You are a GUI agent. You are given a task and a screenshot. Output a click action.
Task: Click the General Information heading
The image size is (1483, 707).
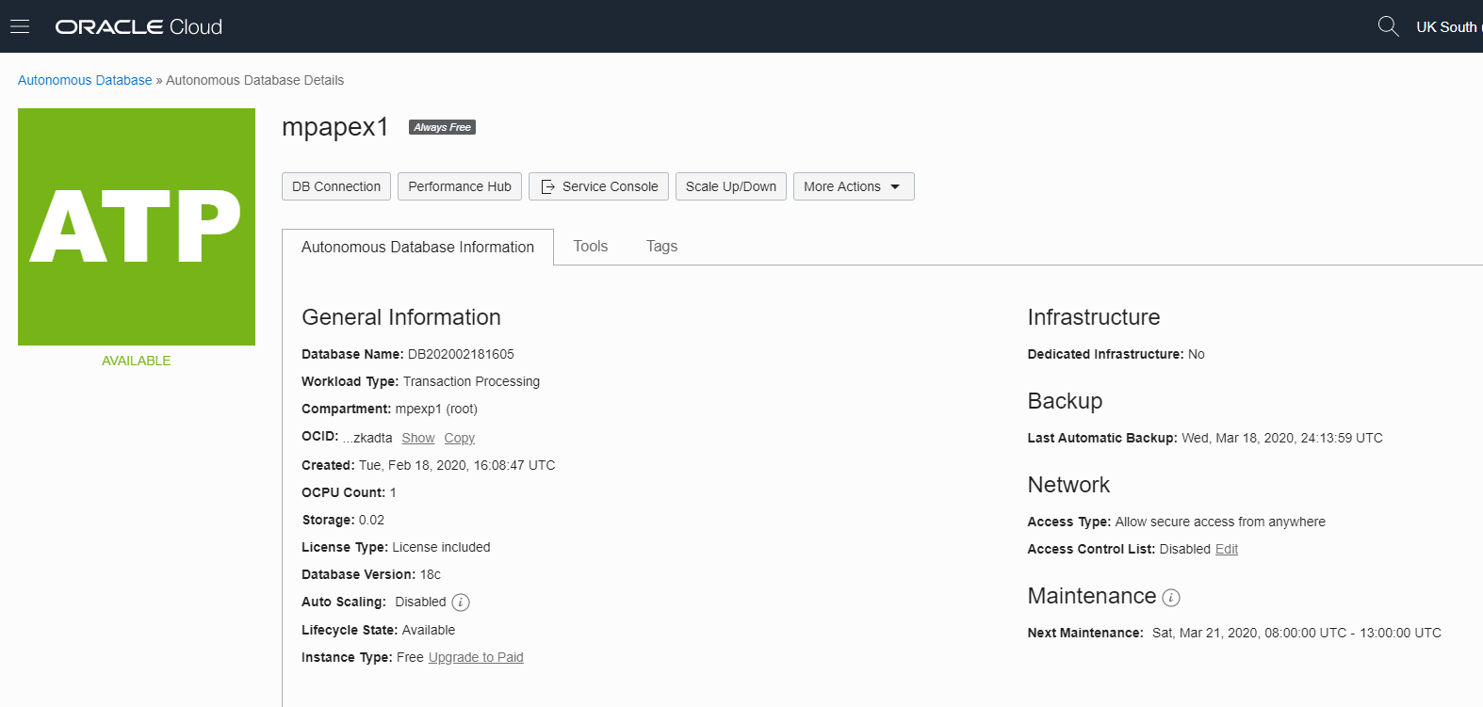pyautogui.click(x=401, y=317)
